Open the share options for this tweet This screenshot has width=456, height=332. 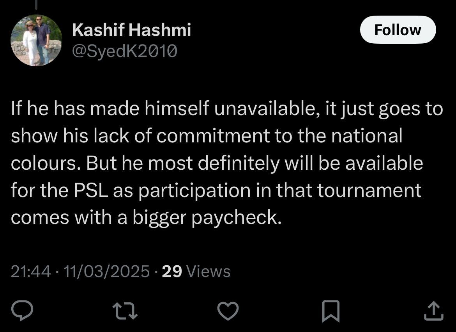(433, 311)
